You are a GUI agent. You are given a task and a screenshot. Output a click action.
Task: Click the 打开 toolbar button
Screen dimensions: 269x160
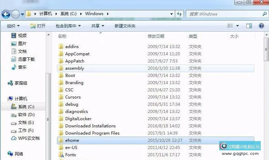38,26
